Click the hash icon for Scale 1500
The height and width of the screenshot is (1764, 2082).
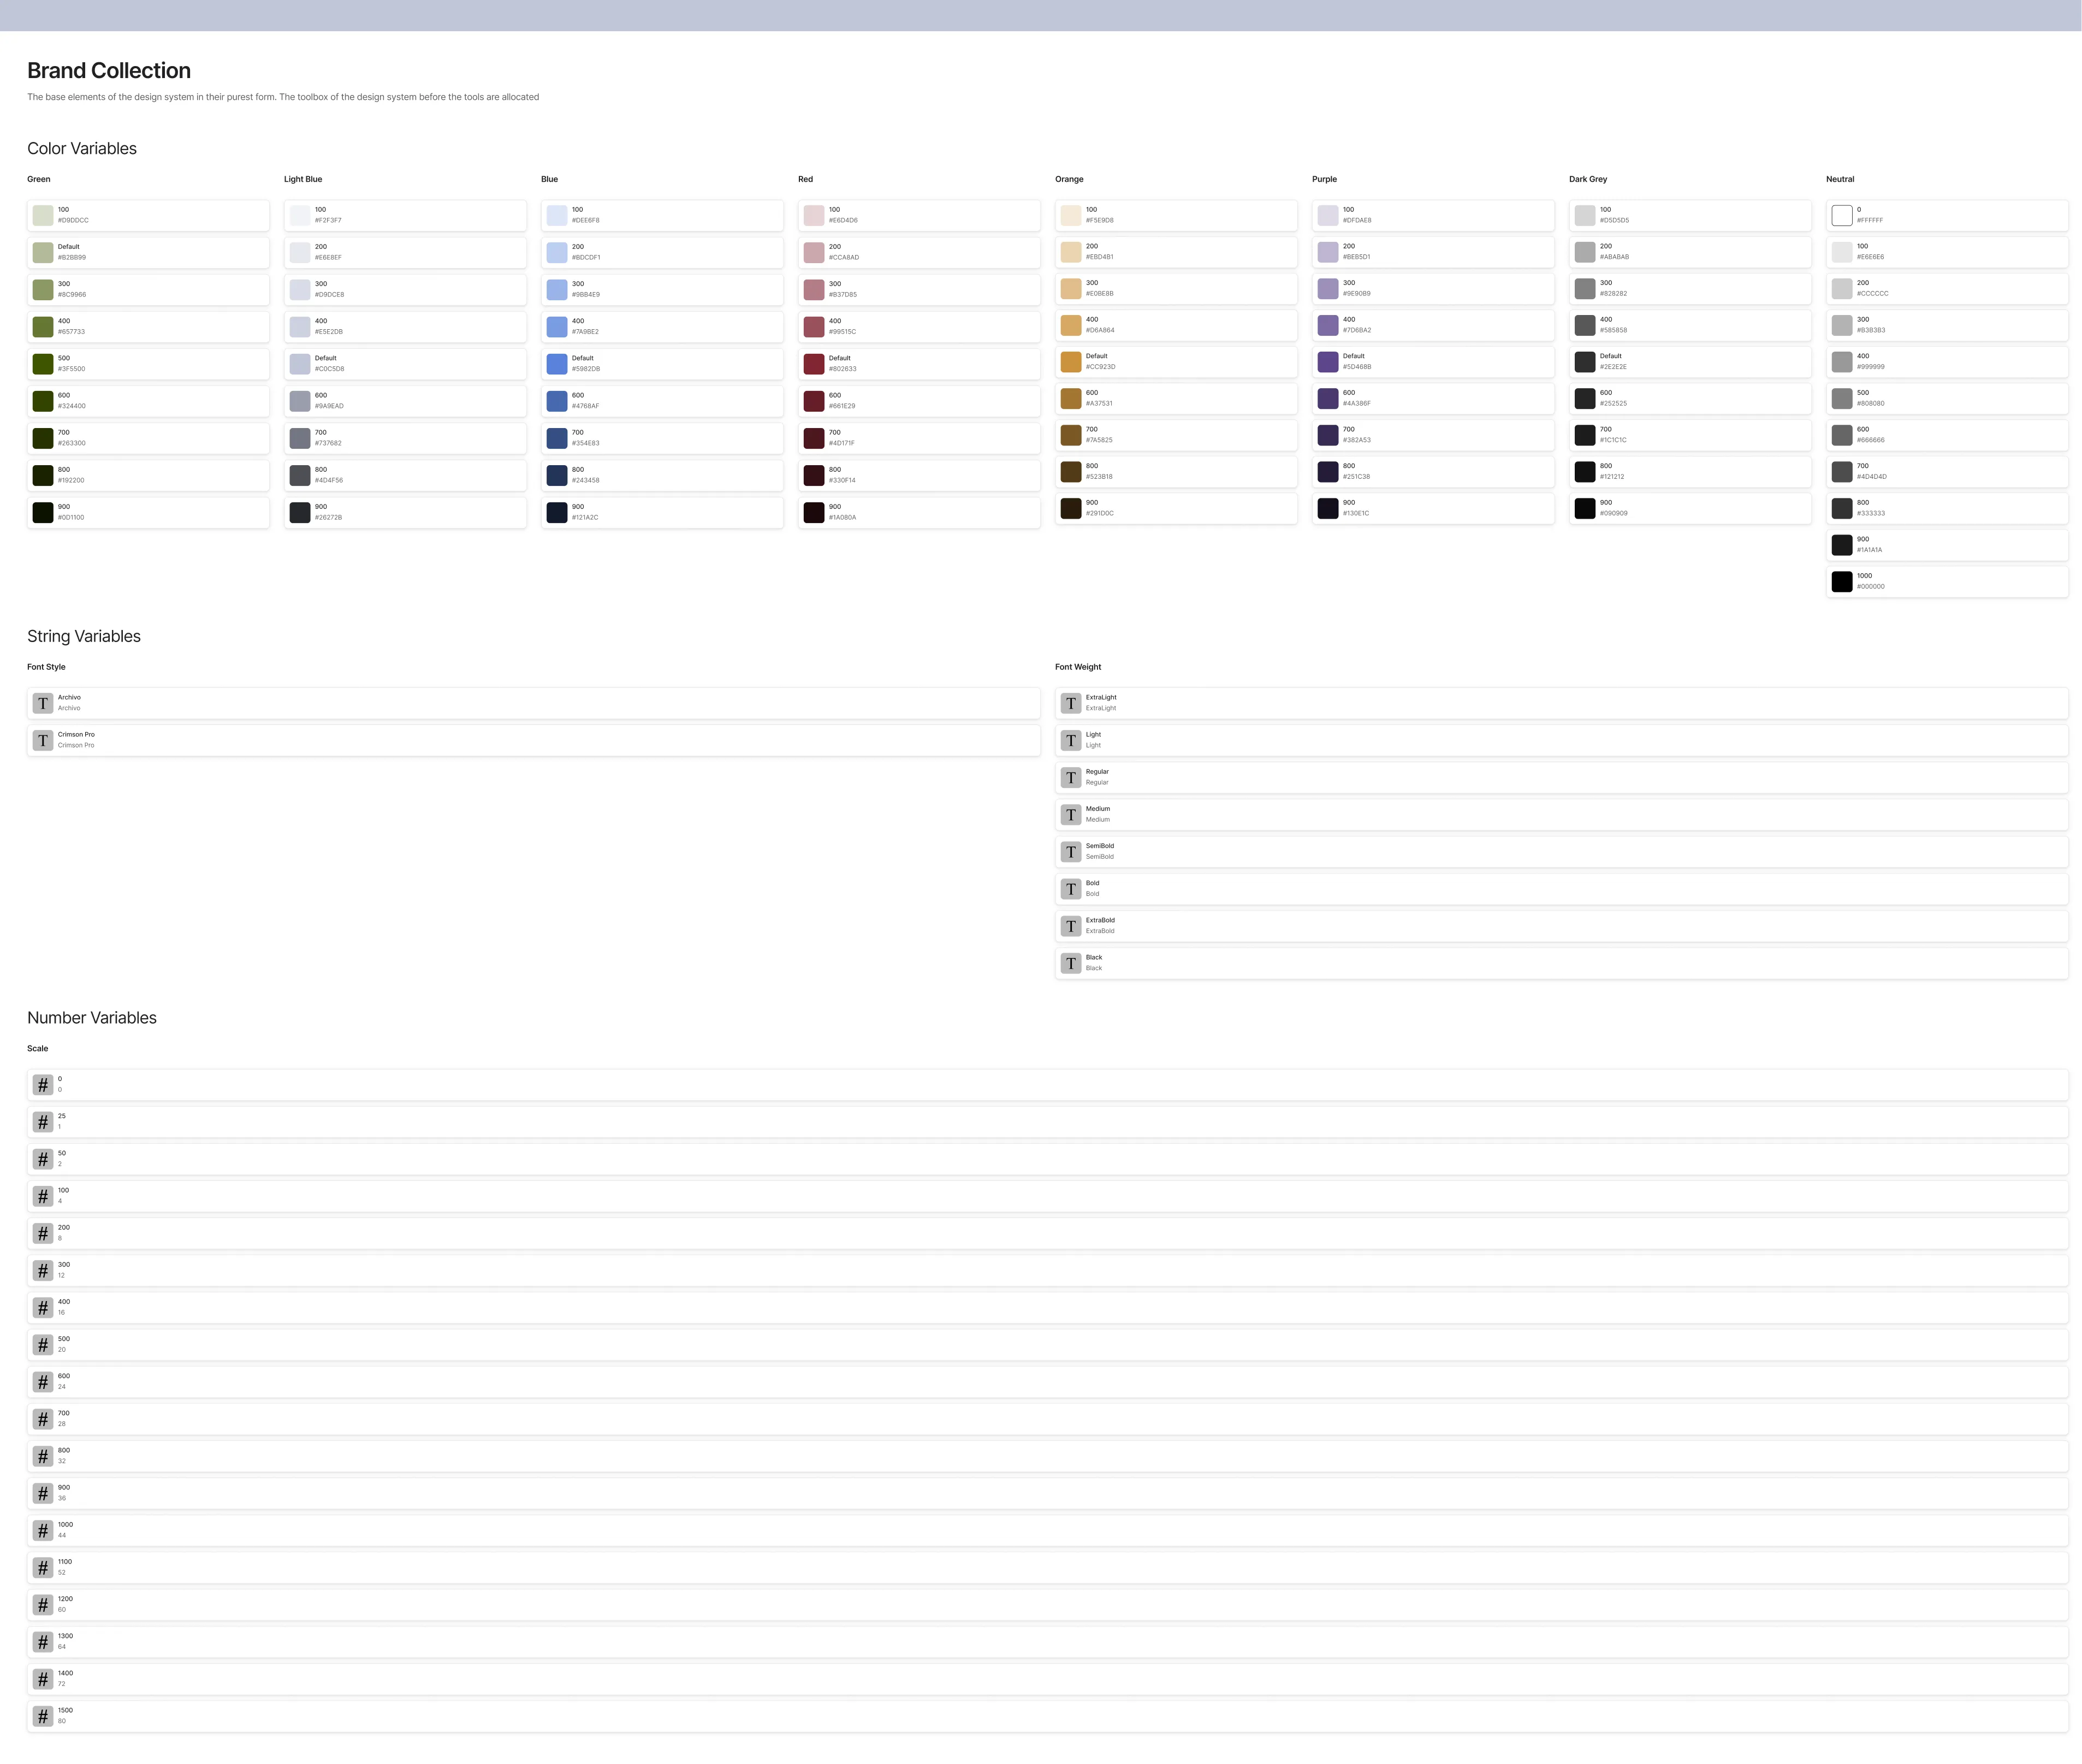point(43,1716)
